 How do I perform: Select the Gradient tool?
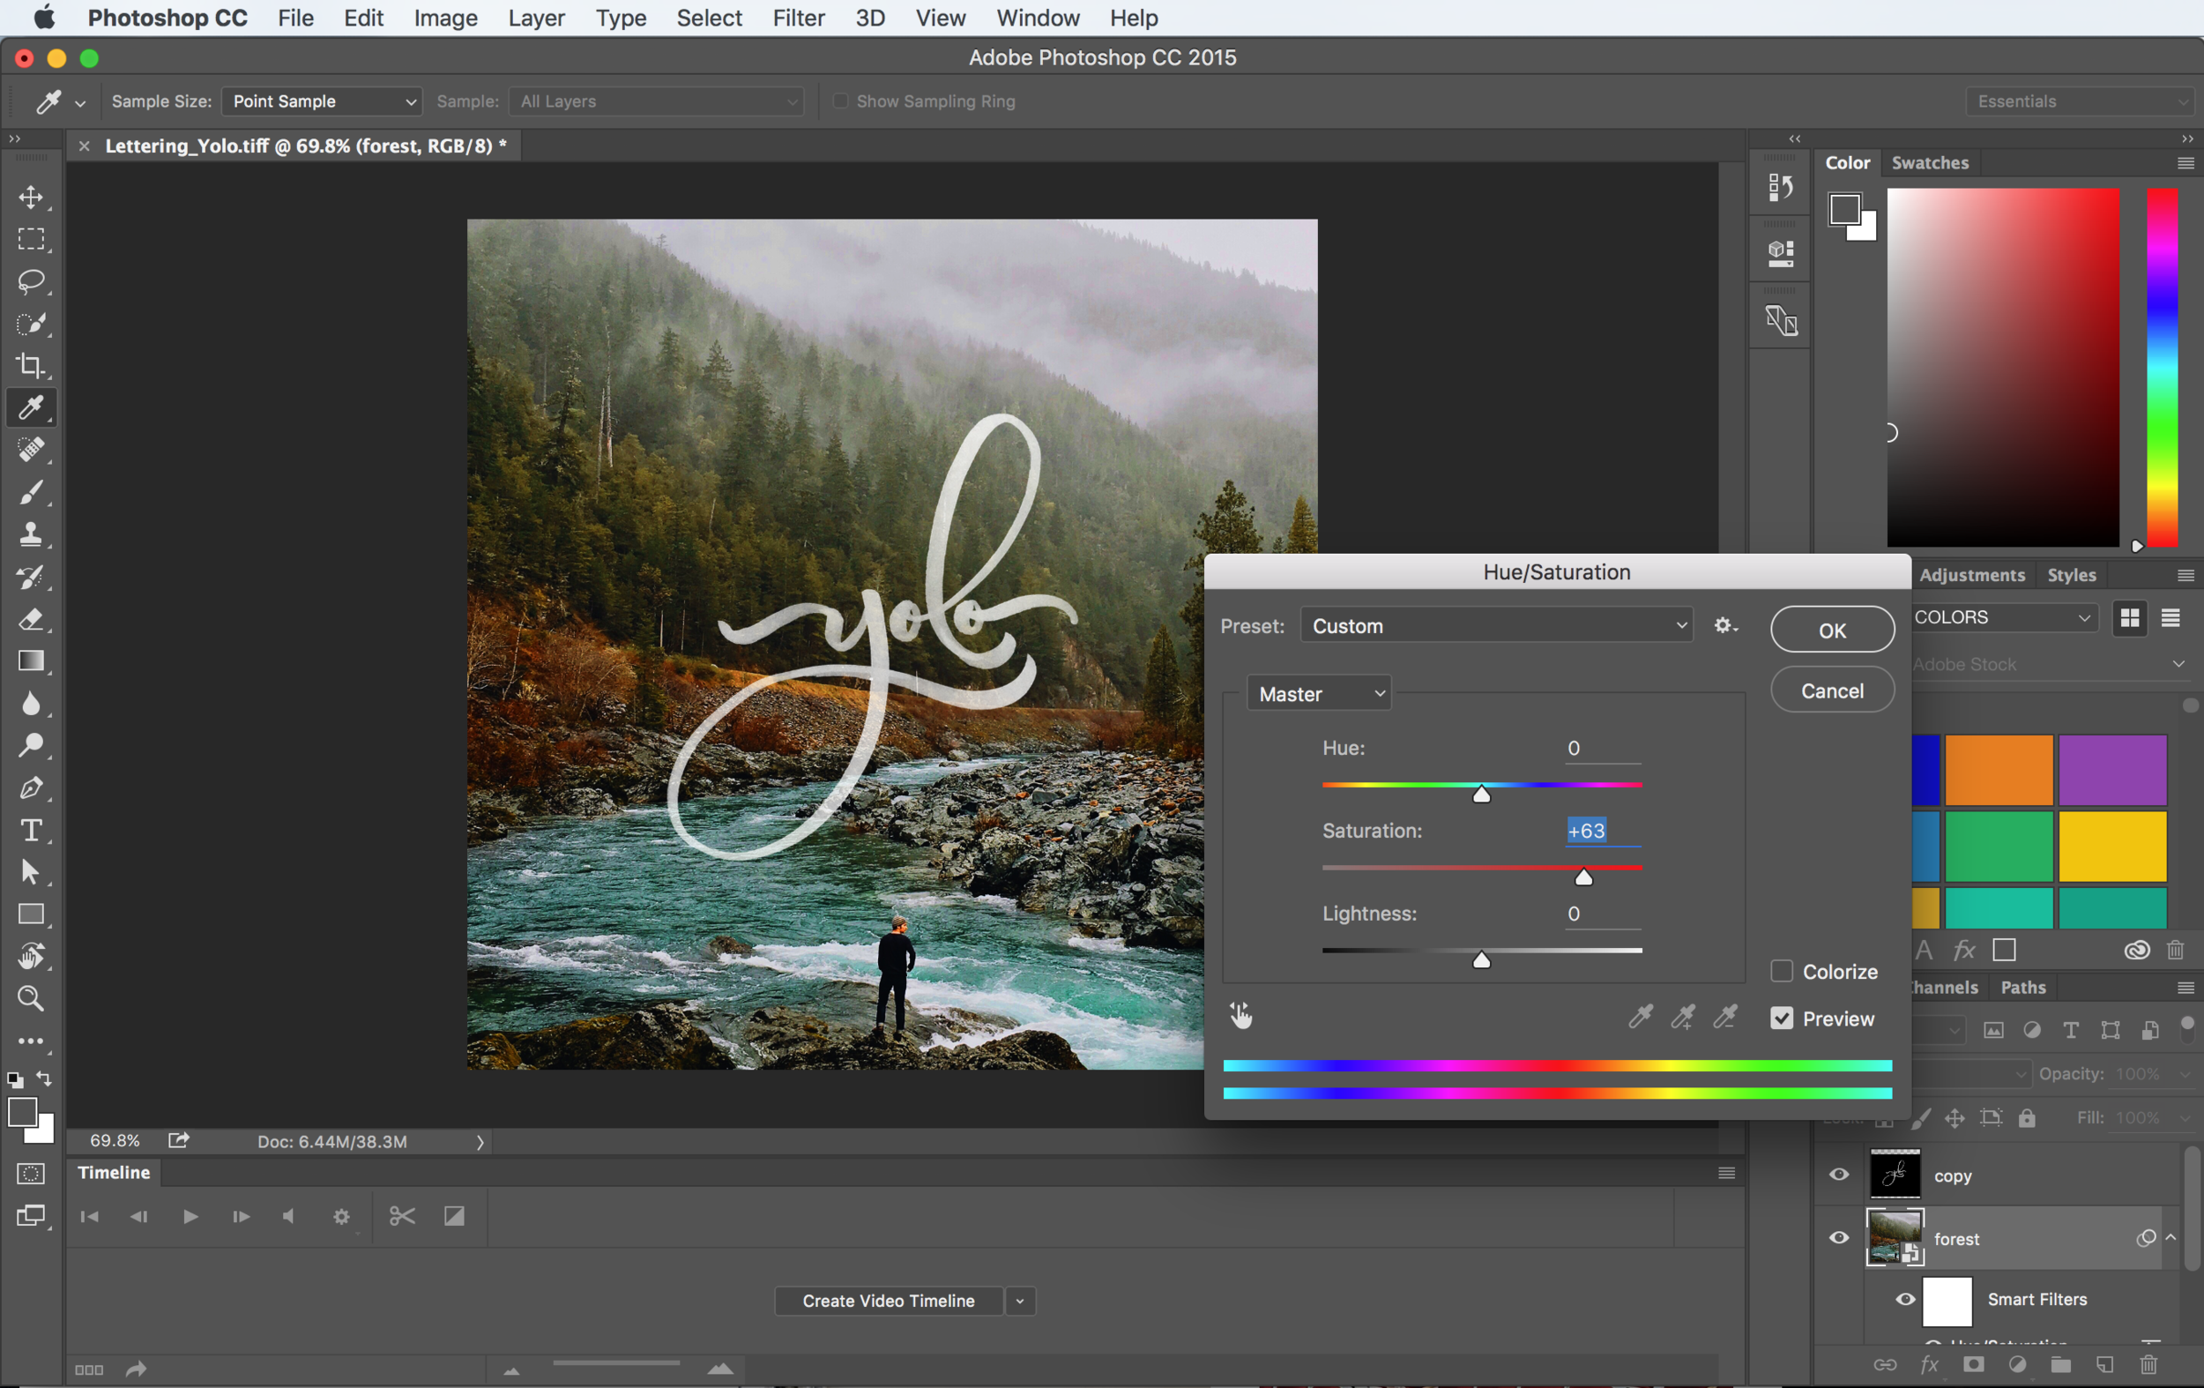[31, 661]
